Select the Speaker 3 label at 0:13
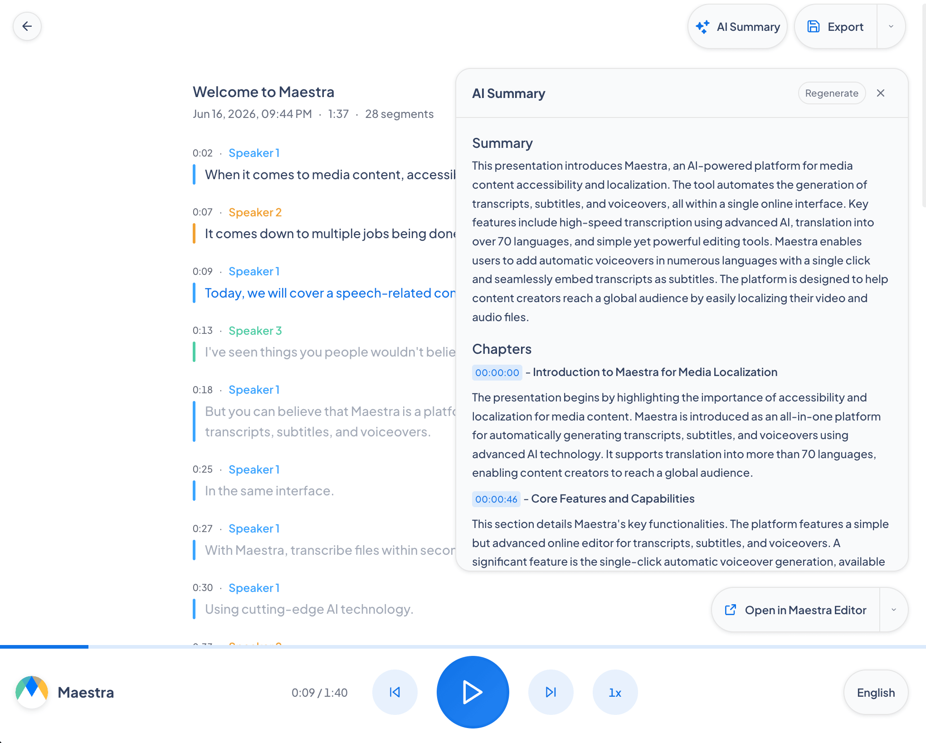 [x=255, y=331]
